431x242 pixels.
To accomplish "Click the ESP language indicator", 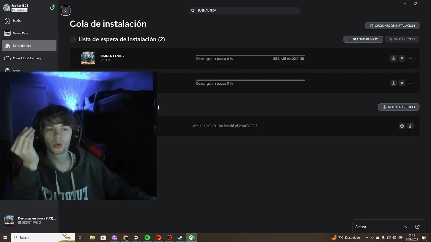I will (x=401, y=238).
